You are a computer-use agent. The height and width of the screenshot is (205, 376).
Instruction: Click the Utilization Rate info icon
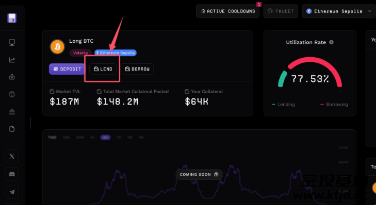pyautogui.click(x=332, y=42)
